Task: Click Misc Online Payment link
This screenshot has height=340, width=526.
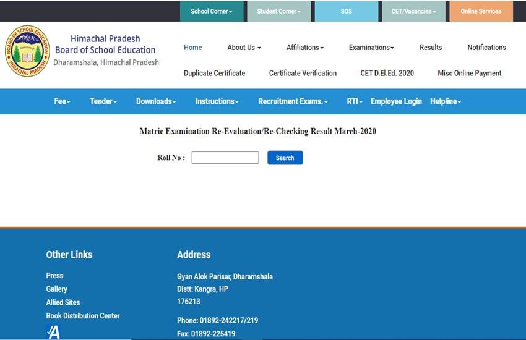Action: [x=470, y=73]
